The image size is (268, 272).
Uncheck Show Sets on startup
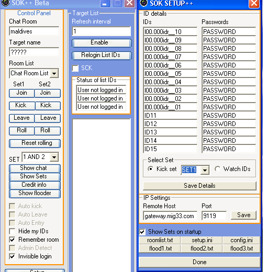[142, 232]
